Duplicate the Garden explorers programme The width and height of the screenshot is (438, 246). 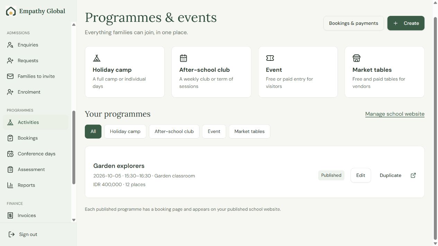pos(391,175)
